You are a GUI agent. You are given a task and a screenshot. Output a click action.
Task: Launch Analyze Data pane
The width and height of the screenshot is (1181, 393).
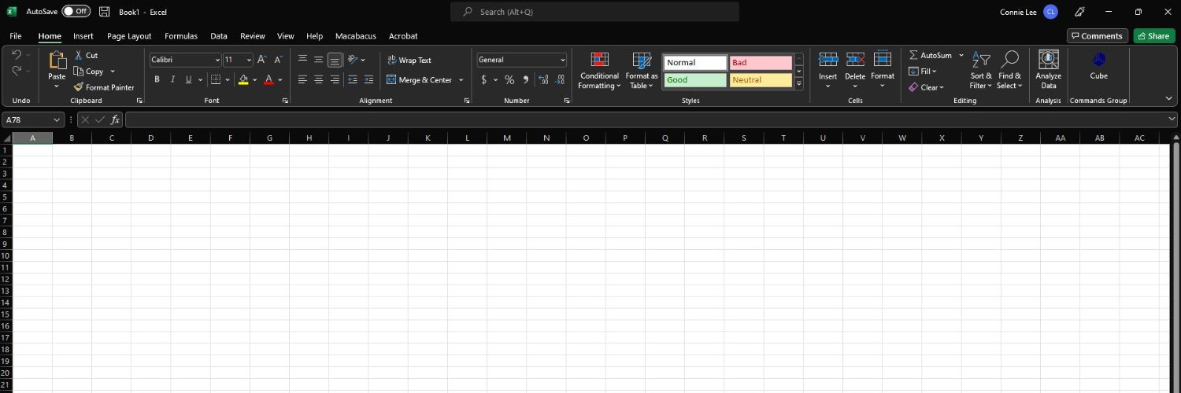click(1049, 71)
